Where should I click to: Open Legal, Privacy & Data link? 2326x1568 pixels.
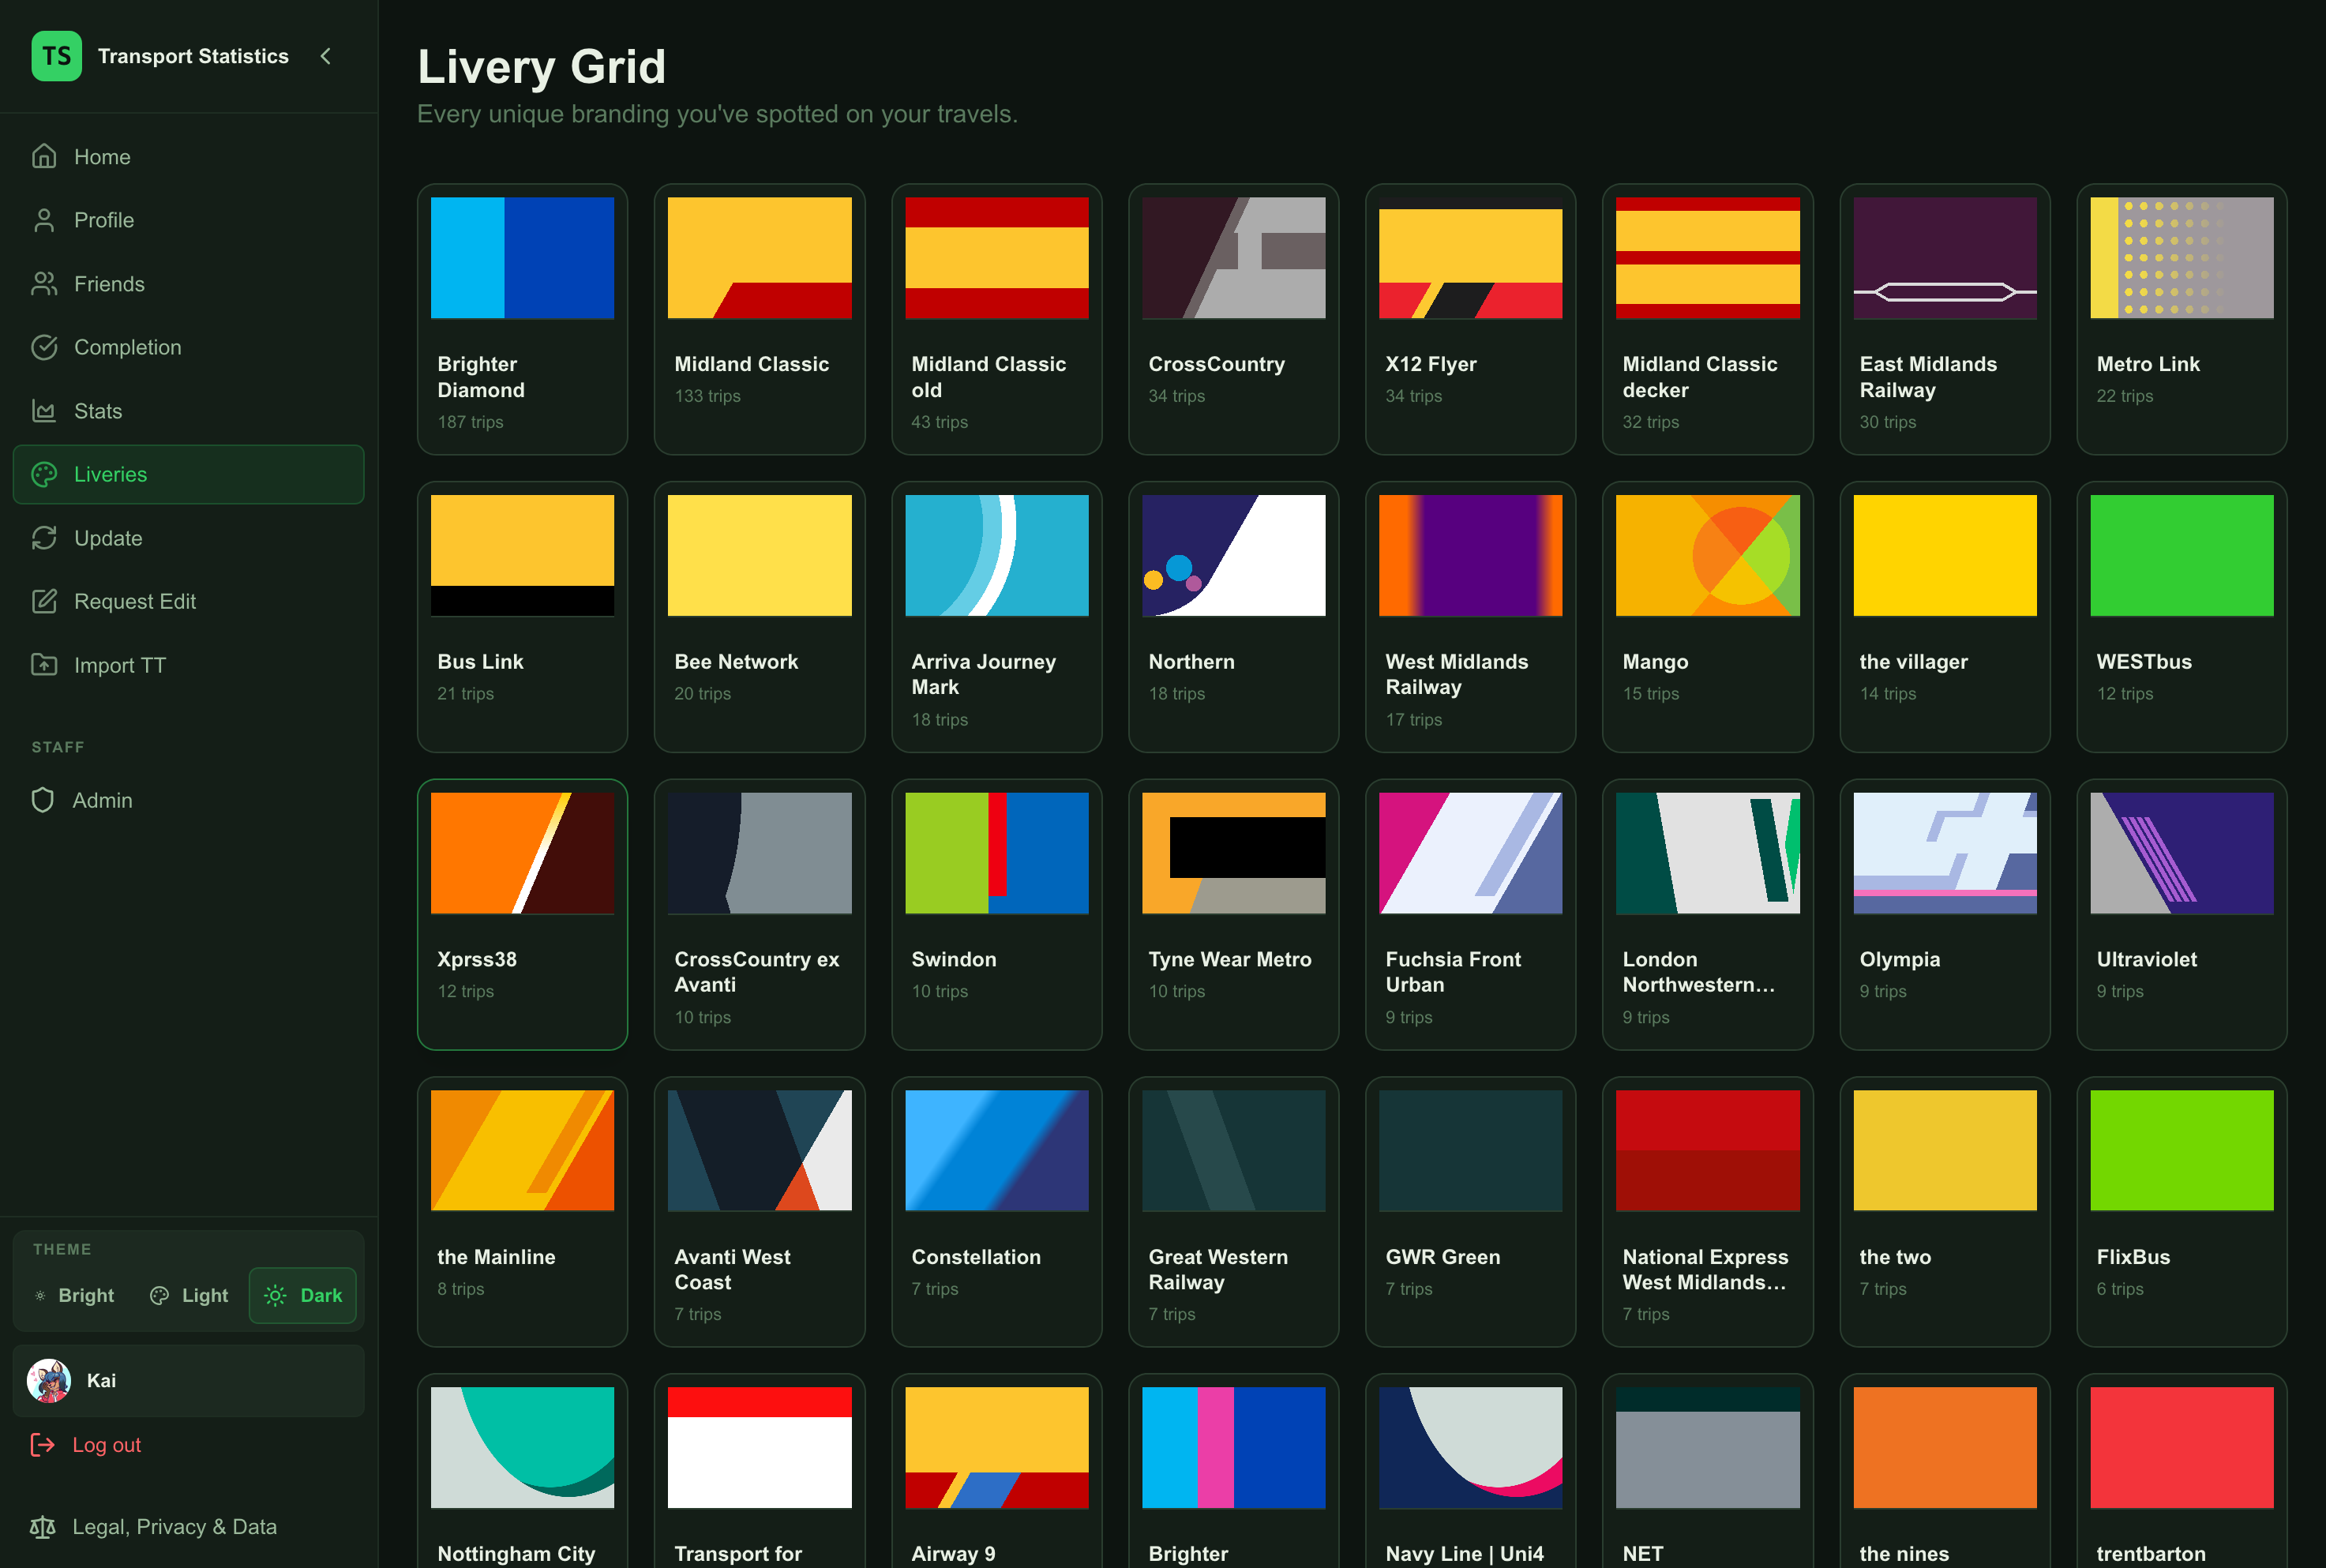point(153,1526)
